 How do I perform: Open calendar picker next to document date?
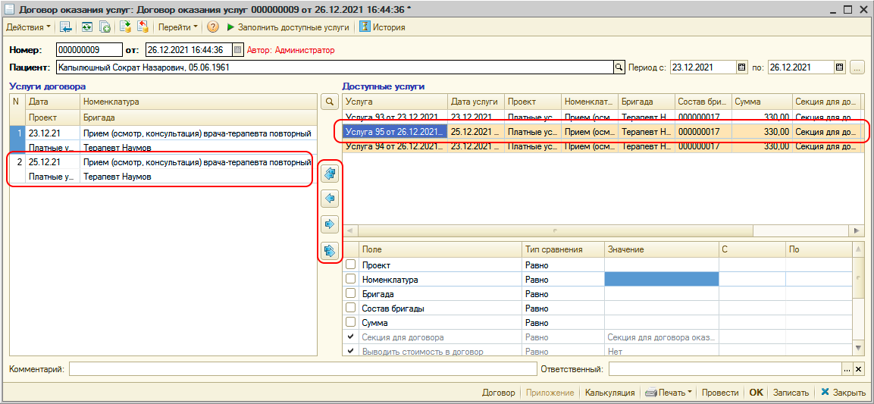237,50
